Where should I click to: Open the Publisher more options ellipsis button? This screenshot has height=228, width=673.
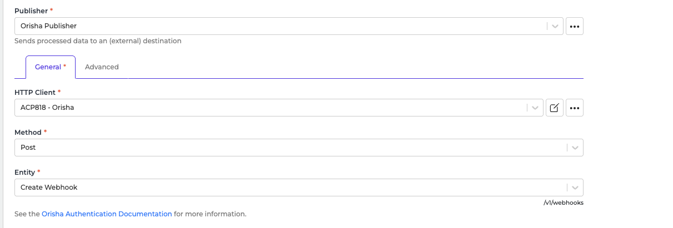[575, 26]
